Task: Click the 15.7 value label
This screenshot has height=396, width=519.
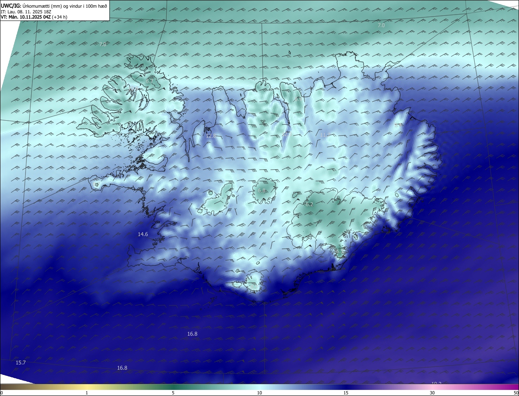Action: pyautogui.click(x=21, y=362)
